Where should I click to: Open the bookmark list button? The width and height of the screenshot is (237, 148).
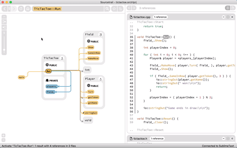120,9
